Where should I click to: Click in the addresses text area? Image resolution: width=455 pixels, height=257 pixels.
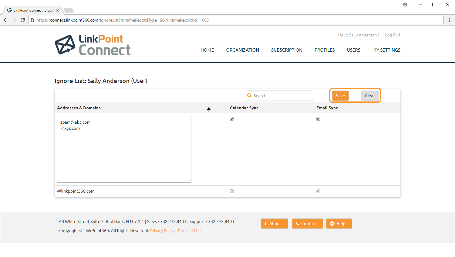click(x=124, y=149)
